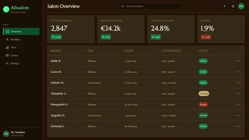Click the Conversion Rate +2.3% badge

tap(156, 37)
